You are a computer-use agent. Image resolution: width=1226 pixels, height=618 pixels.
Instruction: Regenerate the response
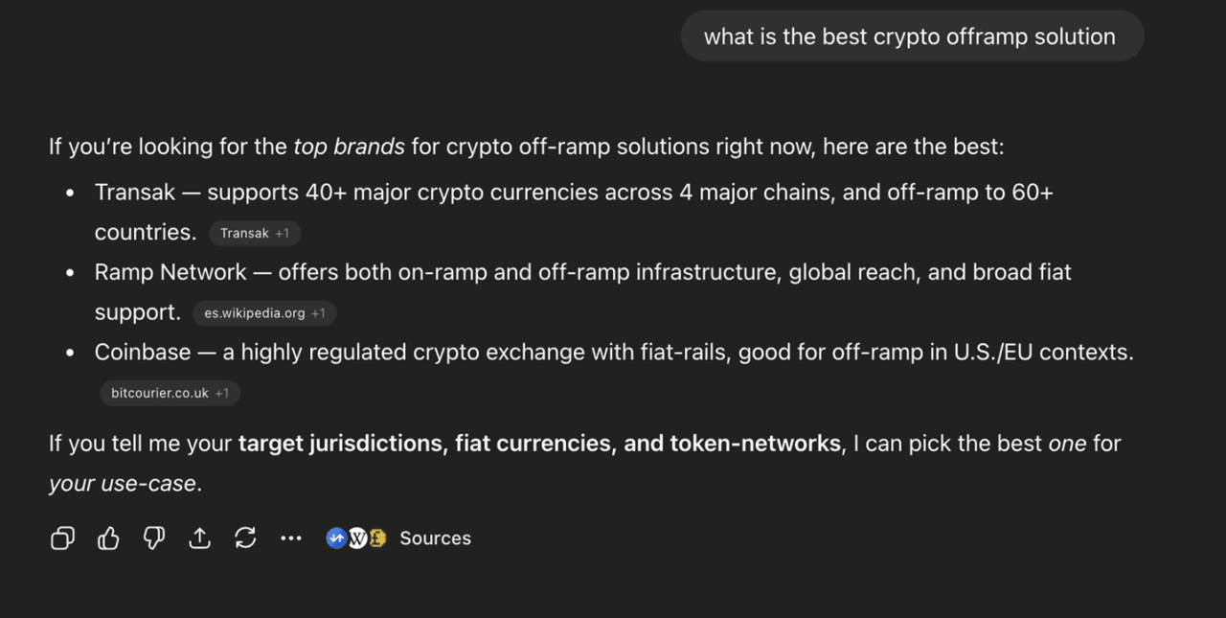click(245, 538)
